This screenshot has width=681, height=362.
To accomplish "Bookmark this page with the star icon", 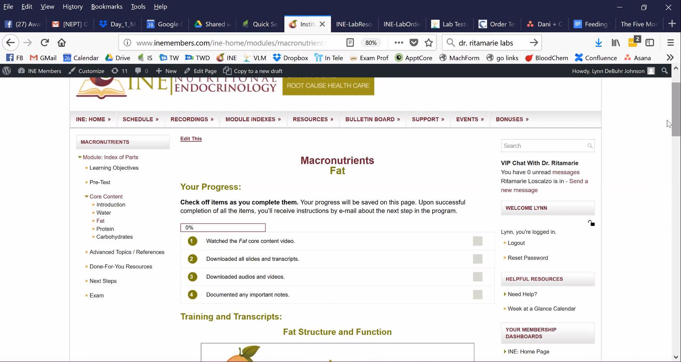I will [x=429, y=43].
